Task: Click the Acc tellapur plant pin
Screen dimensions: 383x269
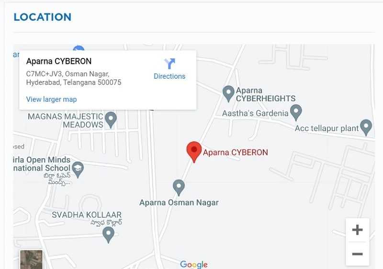Action: (366, 128)
